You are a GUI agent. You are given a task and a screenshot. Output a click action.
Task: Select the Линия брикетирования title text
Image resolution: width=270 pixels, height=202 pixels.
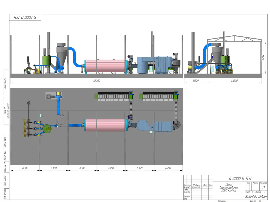click(x=229, y=188)
